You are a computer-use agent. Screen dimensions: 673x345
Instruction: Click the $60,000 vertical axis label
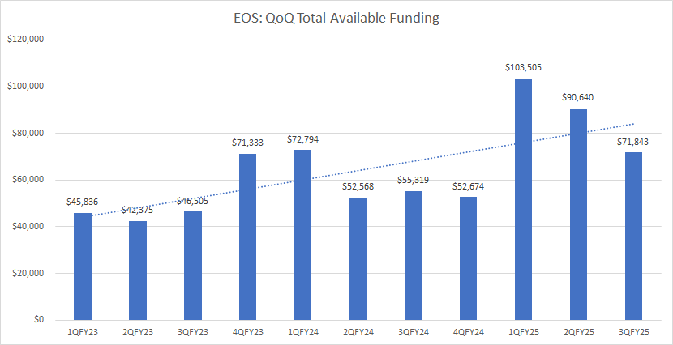[x=28, y=180]
